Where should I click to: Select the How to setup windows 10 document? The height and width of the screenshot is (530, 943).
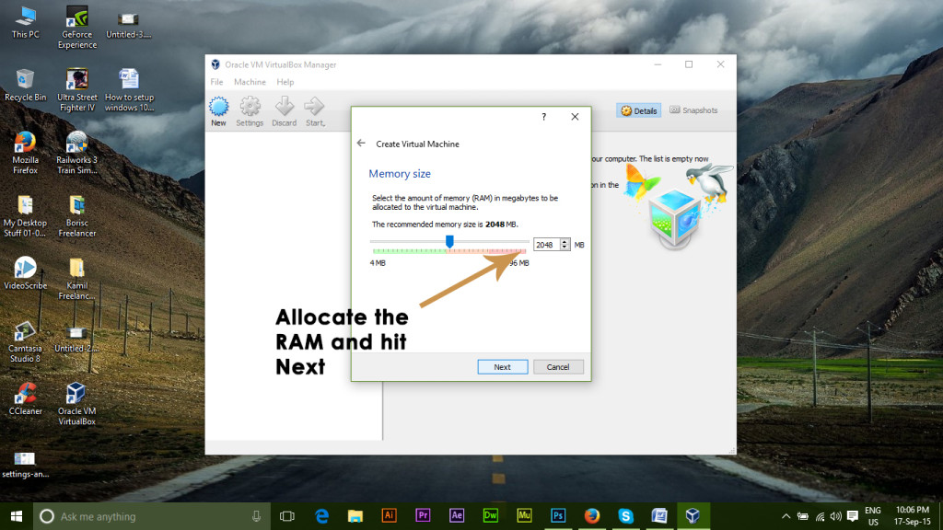click(129, 90)
